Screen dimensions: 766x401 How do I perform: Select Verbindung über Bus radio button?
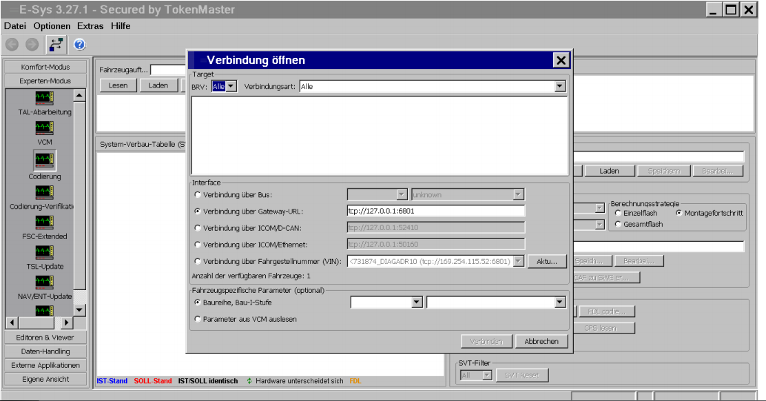point(198,194)
